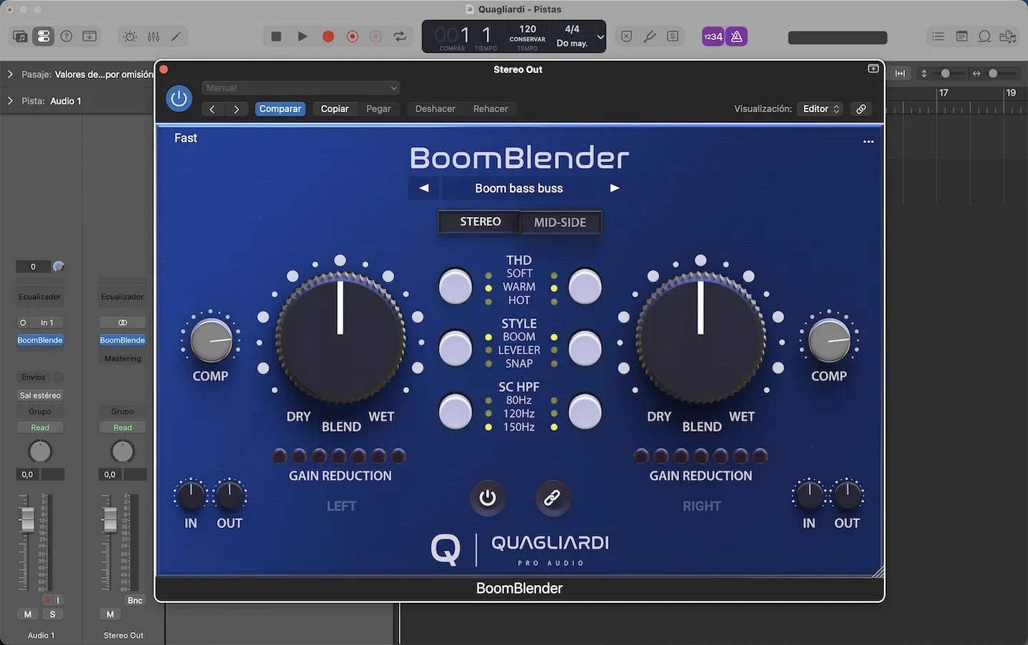
Task: Switch to STEREO mode tab
Action: click(480, 222)
